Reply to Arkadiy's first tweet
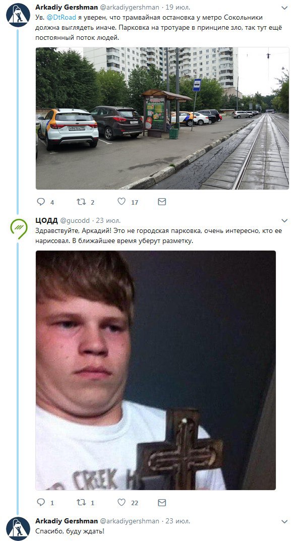 pyautogui.click(x=41, y=202)
